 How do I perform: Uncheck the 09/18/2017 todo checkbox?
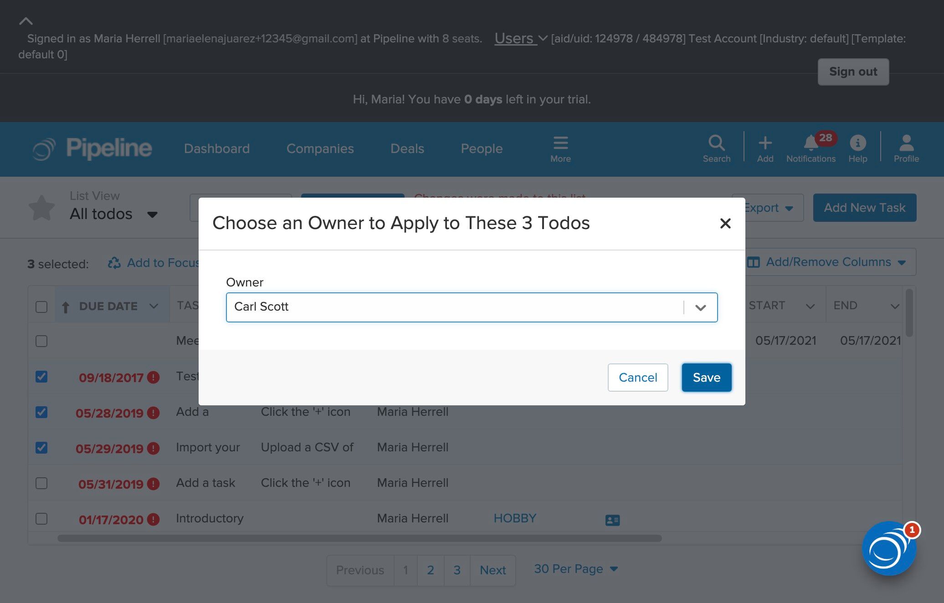[x=41, y=377]
